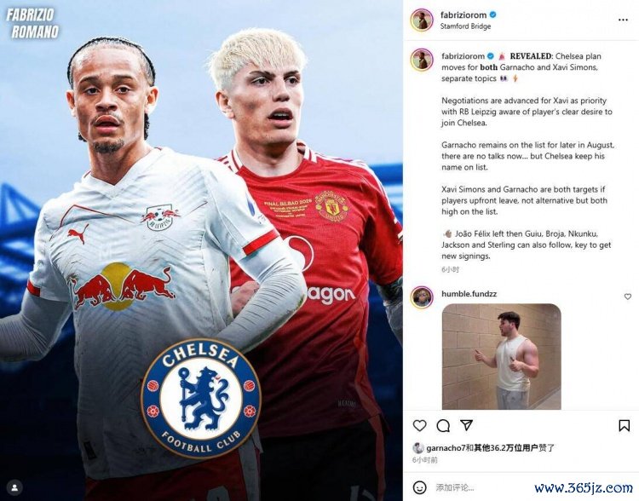Show tagged people icon on photo
This screenshot has height=501, width=639.
(x=14, y=487)
